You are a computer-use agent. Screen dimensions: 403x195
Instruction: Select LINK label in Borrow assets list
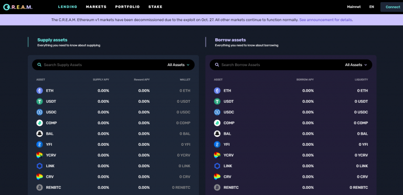coord(228,166)
